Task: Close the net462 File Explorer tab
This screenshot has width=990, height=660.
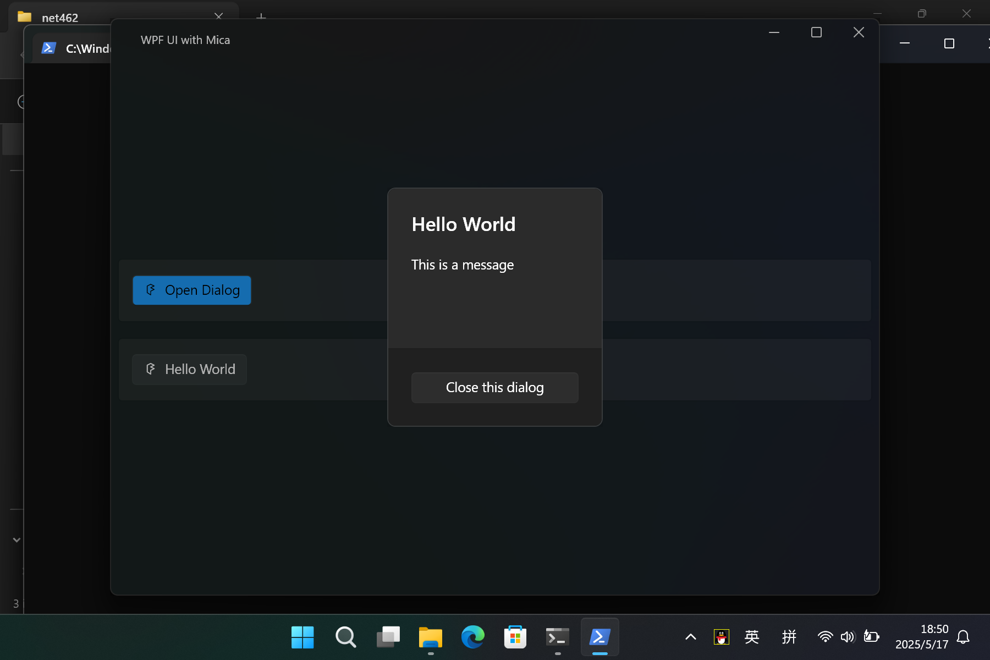Action: pyautogui.click(x=218, y=15)
